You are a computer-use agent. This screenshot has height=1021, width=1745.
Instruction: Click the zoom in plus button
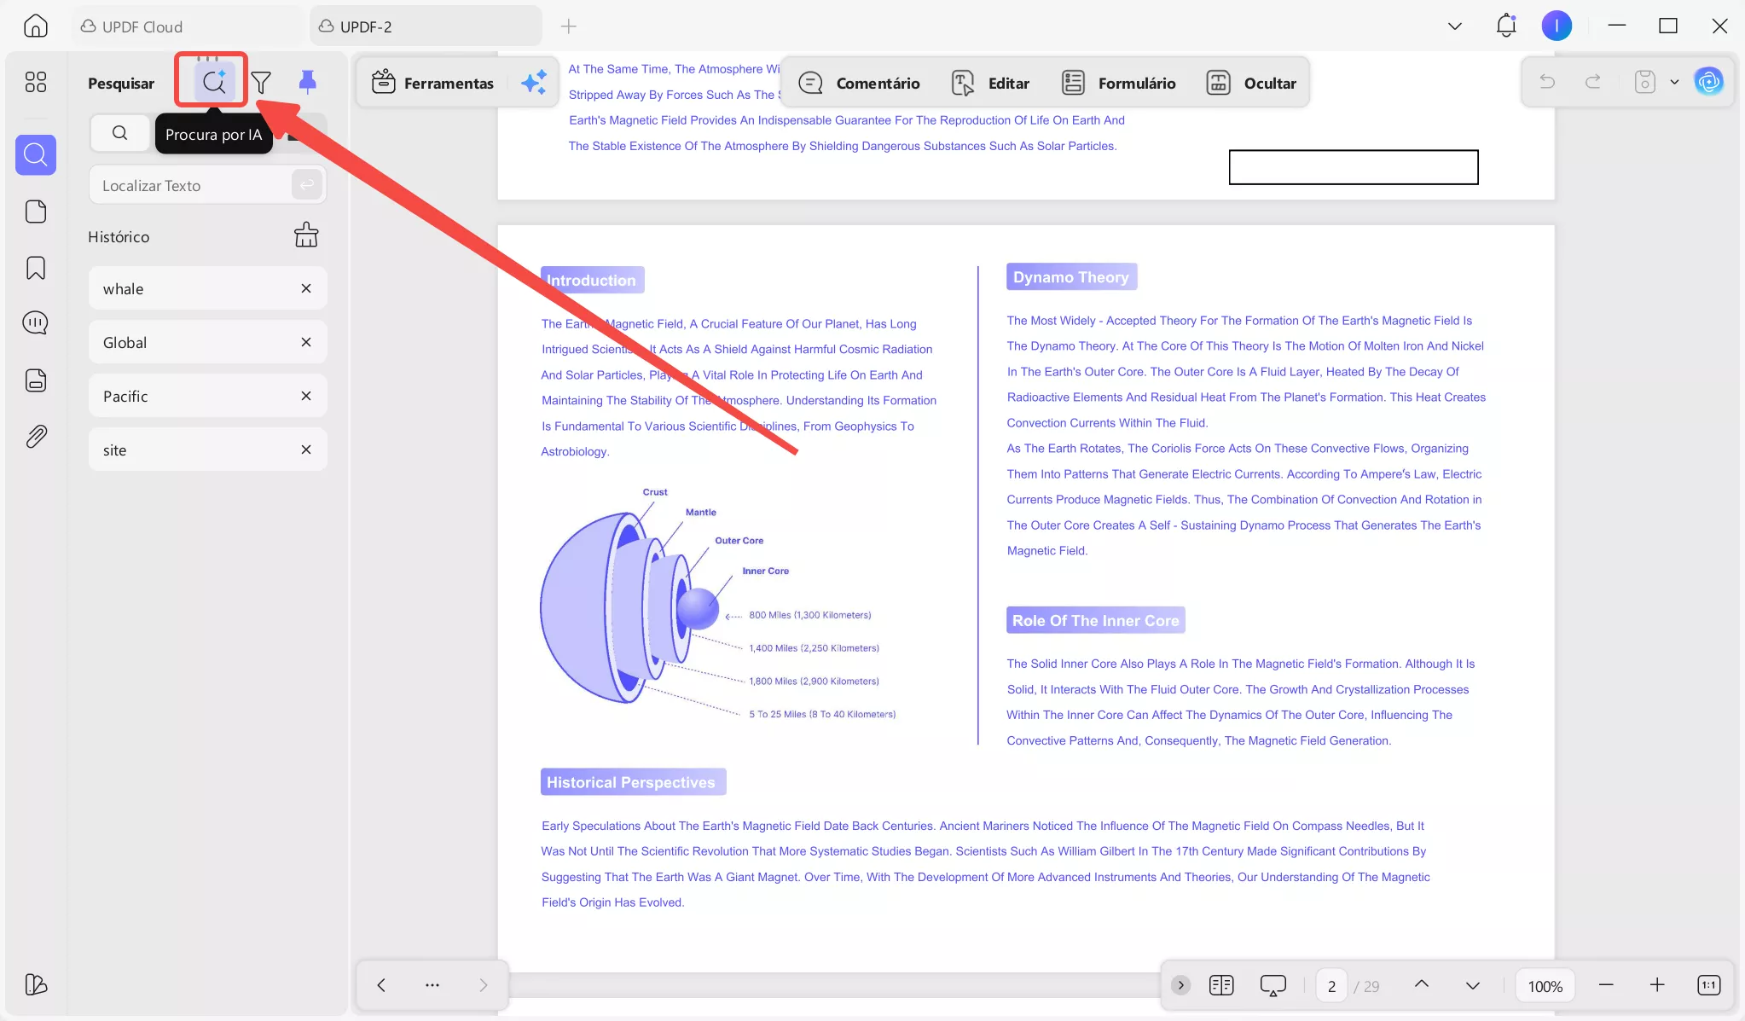click(1656, 985)
